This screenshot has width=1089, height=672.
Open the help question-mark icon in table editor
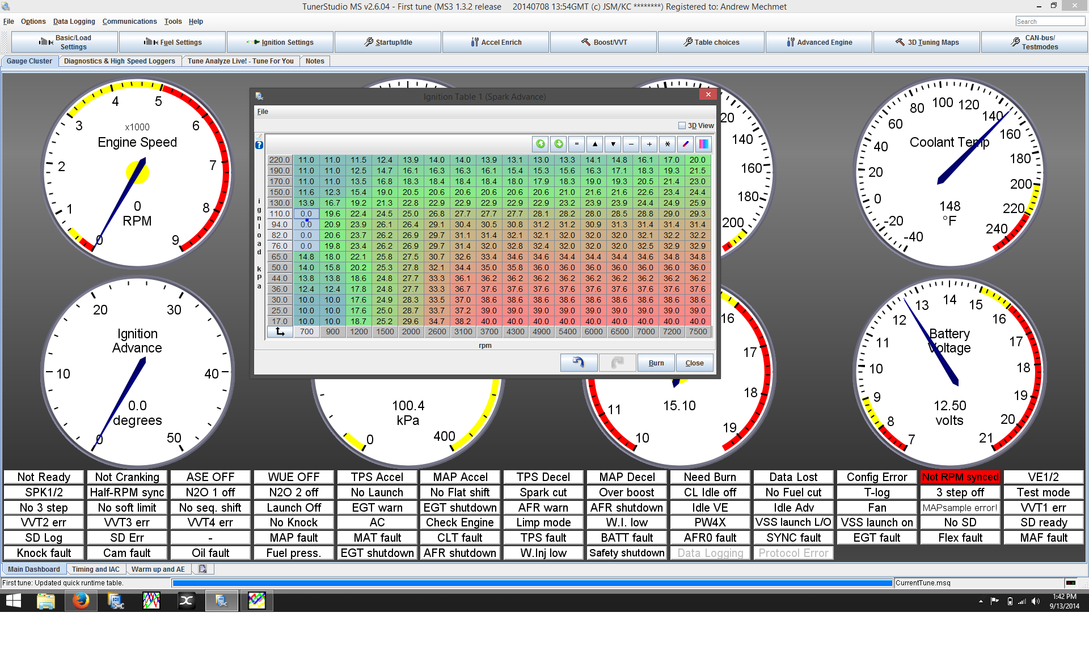tap(259, 145)
